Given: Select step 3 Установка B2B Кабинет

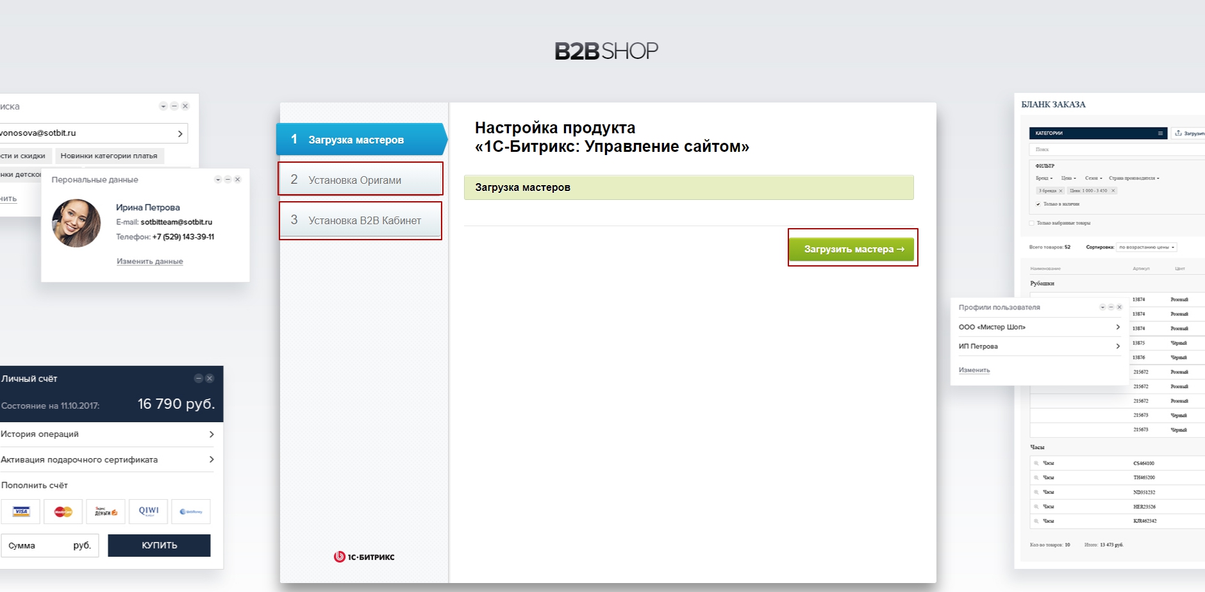Looking at the screenshot, I should tap(360, 220).
